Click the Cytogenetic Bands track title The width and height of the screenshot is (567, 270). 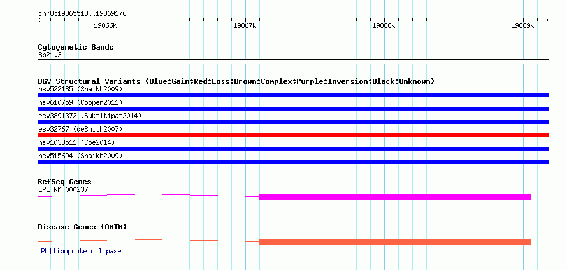coord(76,47)
